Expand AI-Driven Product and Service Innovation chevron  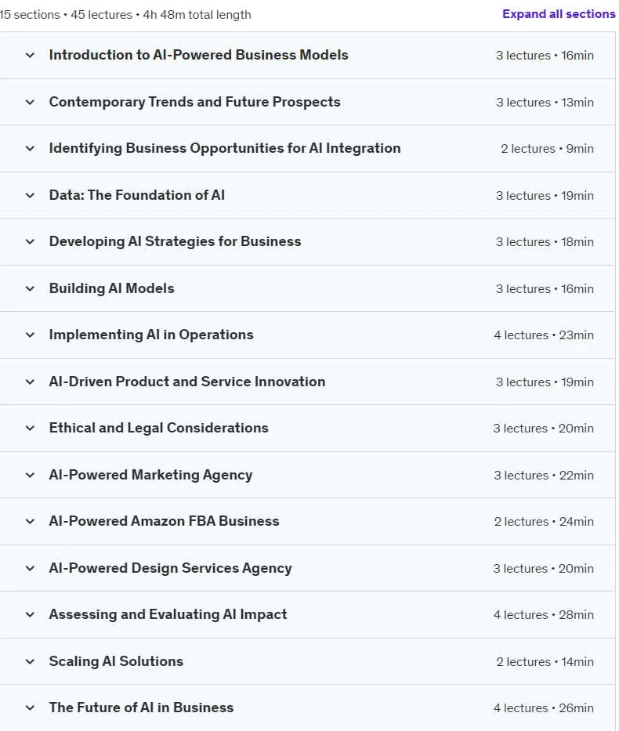tap(30, 382)
